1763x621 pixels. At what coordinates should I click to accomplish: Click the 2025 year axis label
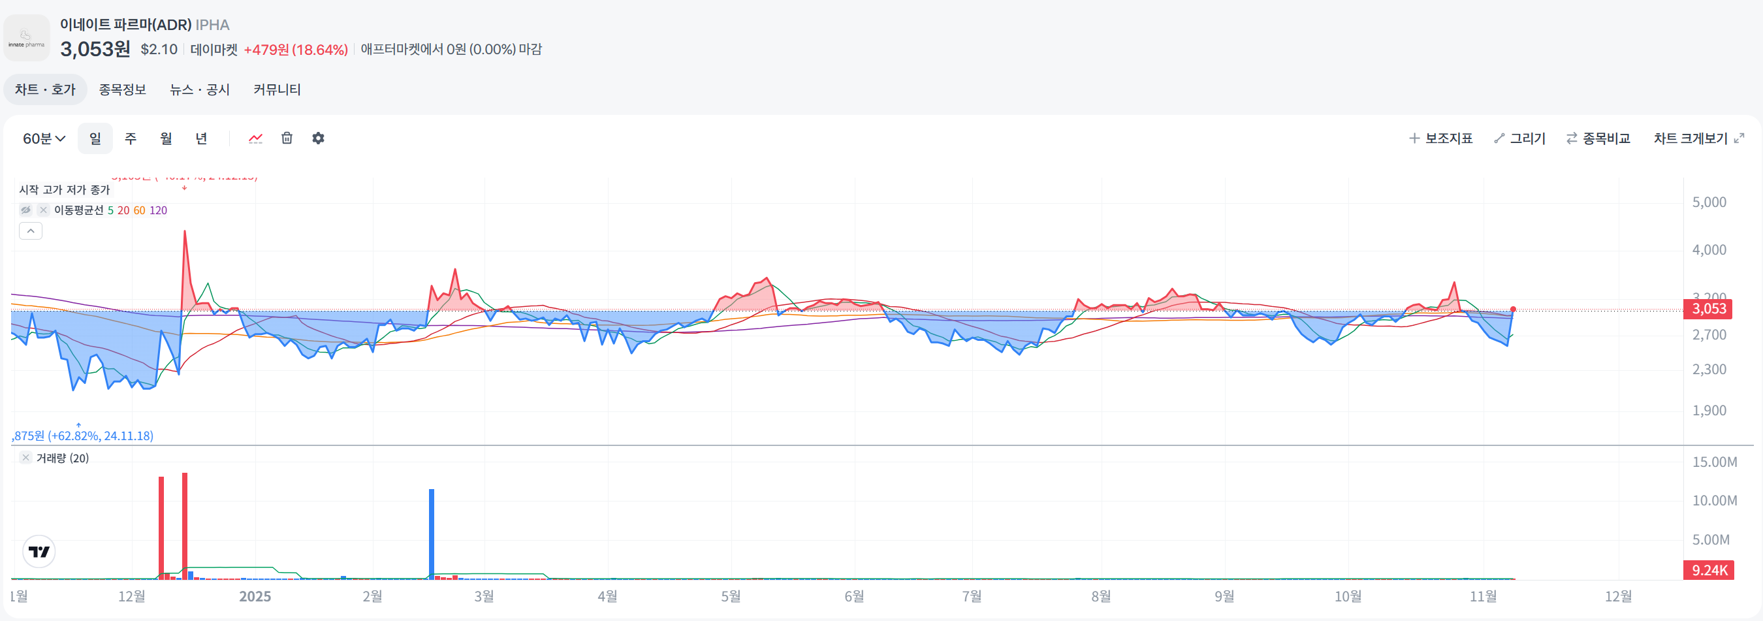pos(255,596)
